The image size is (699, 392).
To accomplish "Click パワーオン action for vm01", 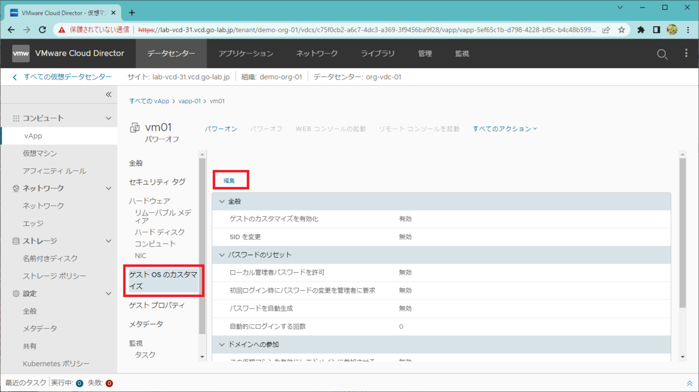I will (221, 129).
